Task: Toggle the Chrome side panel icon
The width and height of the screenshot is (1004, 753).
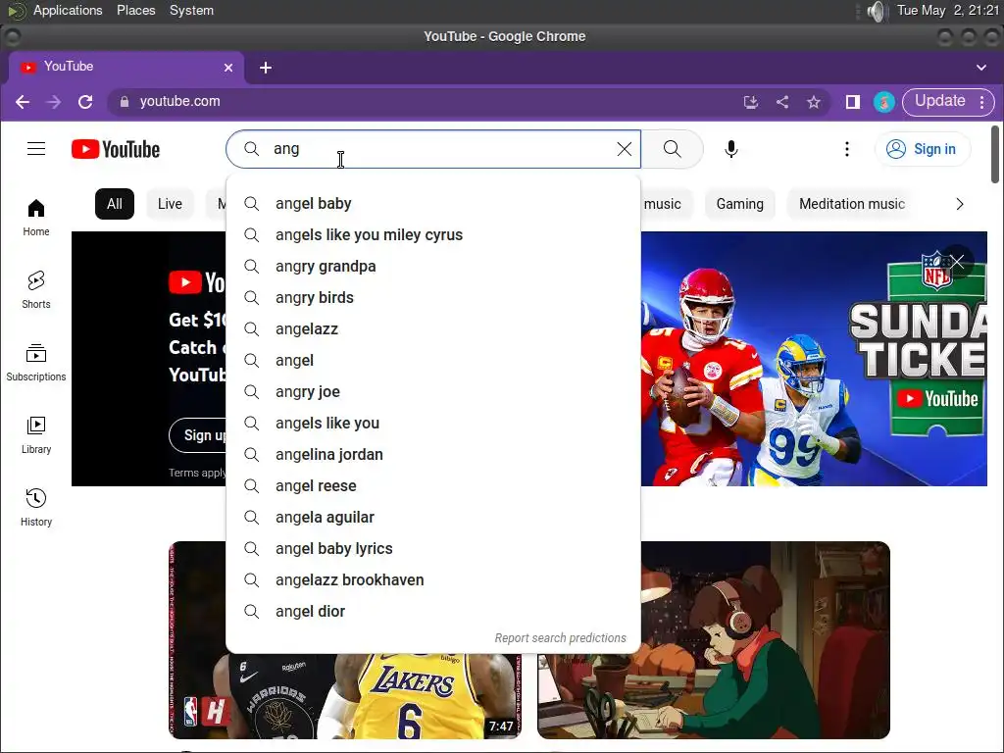Action: (x=852, y=102)
